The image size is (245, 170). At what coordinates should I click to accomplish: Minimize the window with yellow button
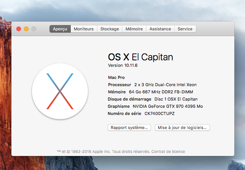tap(26, 29)
